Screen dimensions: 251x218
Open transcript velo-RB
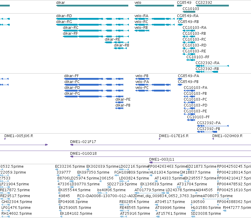141,28
